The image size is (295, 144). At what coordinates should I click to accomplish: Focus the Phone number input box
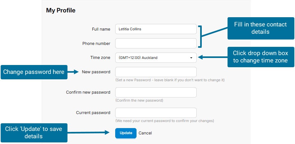(156, 43)
